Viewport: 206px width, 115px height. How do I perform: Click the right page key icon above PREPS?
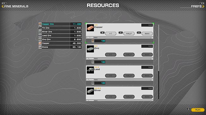202,3
